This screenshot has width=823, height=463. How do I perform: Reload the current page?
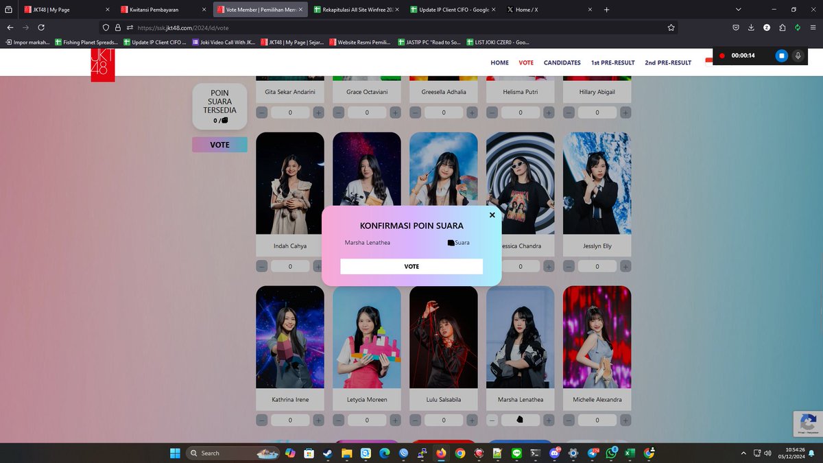(x=41, y=27)
